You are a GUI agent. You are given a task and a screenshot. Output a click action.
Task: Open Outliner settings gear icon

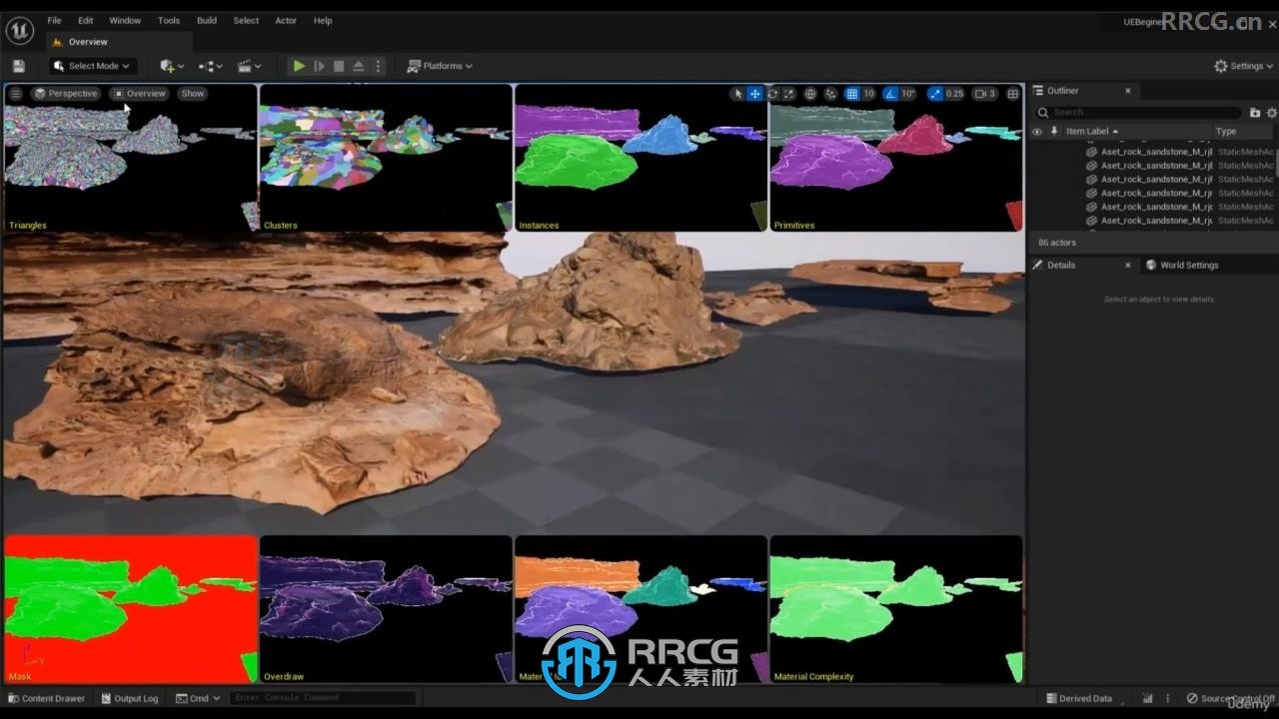click(x=1272, y=113)
